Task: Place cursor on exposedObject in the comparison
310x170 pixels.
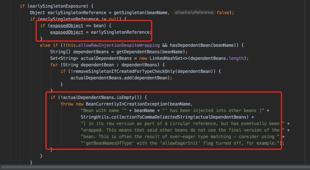Action: [x=67, y=26]
